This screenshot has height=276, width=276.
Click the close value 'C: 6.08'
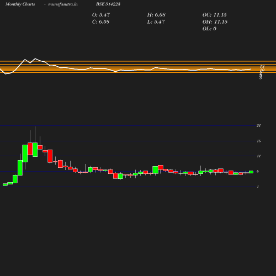(x=100, y=22)
